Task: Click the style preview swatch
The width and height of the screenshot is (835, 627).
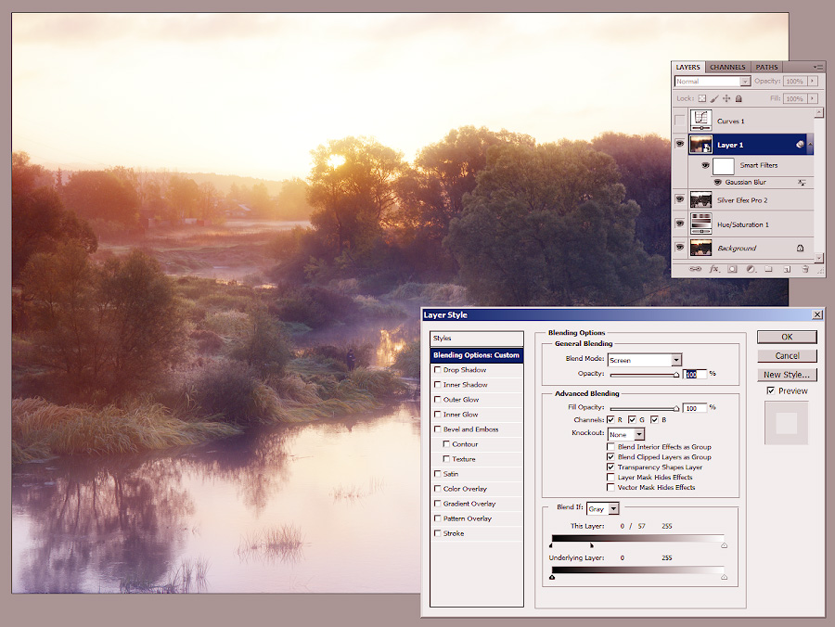Action: [x=787, y=423]
